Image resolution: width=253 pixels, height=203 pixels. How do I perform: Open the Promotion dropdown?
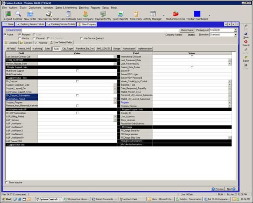pyautogui.click(x=236, y=35)
